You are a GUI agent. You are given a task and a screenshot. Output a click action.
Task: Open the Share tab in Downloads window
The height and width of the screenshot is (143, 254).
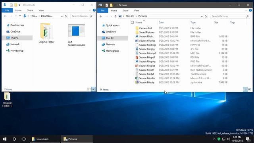click(30, 10)
